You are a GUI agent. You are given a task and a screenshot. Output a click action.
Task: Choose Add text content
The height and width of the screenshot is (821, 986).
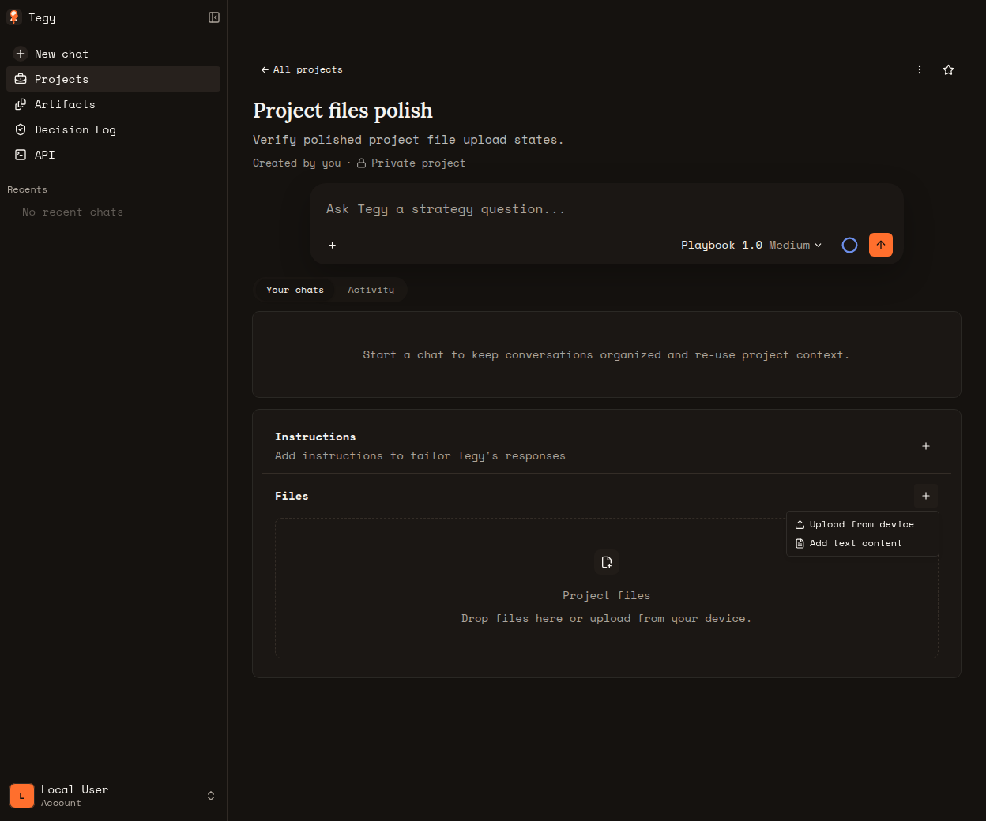click(862, 543)
